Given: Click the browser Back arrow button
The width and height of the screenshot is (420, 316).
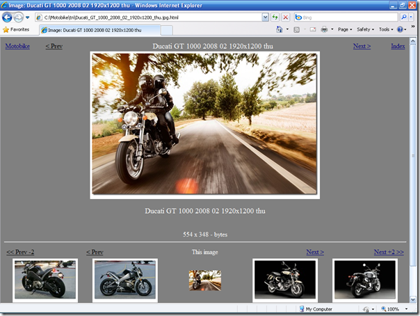Looking at the screenshot, I should click(x=7, y=17).
